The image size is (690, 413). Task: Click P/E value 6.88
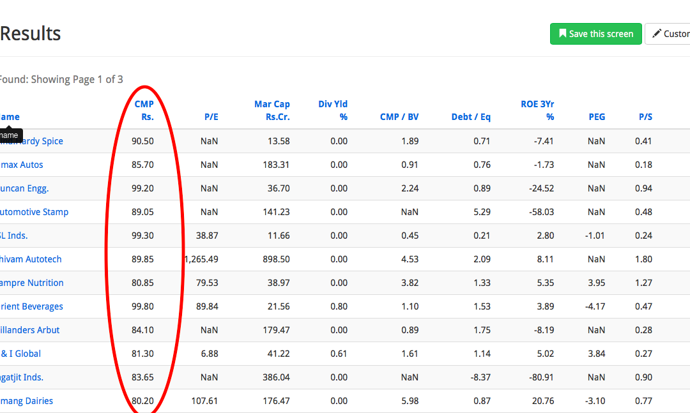[x=210, y=354]
